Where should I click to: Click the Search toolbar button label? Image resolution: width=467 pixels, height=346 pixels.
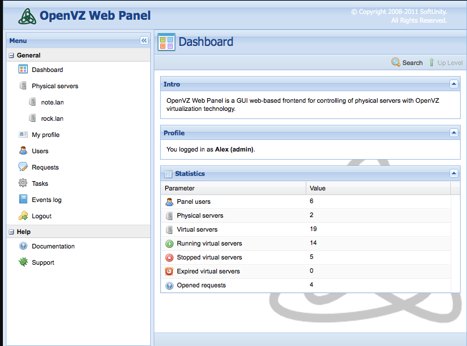[412, 63]
